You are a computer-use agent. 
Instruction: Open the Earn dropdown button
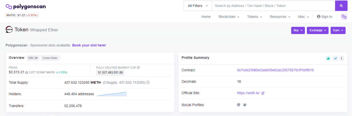pos(338,30)
